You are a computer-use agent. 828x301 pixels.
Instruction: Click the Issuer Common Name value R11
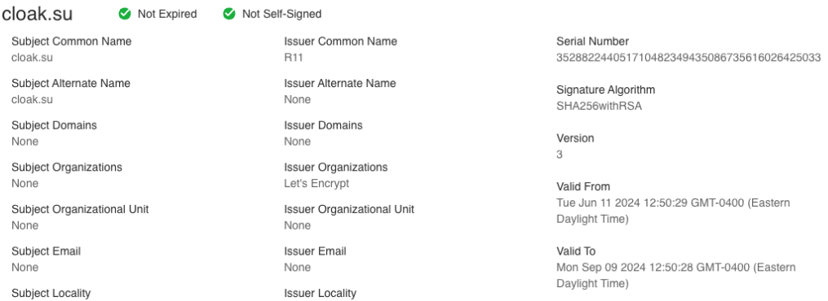tap(294, 58)
